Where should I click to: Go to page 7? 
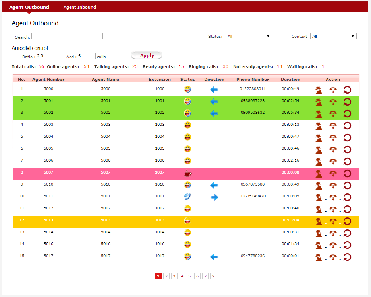coord(205,276)
